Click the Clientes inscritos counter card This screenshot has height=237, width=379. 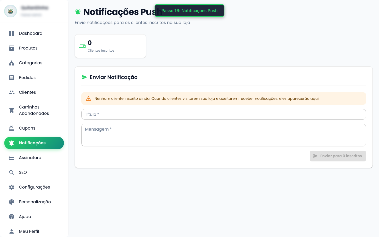[110, 46]
